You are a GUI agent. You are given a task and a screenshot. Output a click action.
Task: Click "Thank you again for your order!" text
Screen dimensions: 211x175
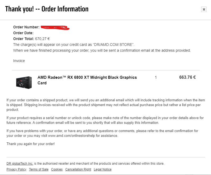tap(31, 144)
